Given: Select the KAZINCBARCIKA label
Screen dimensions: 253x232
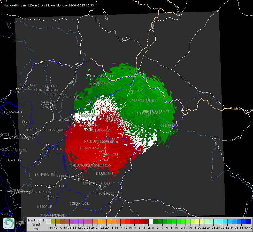Looking at the screenshot, I should (x=46, y=90).
